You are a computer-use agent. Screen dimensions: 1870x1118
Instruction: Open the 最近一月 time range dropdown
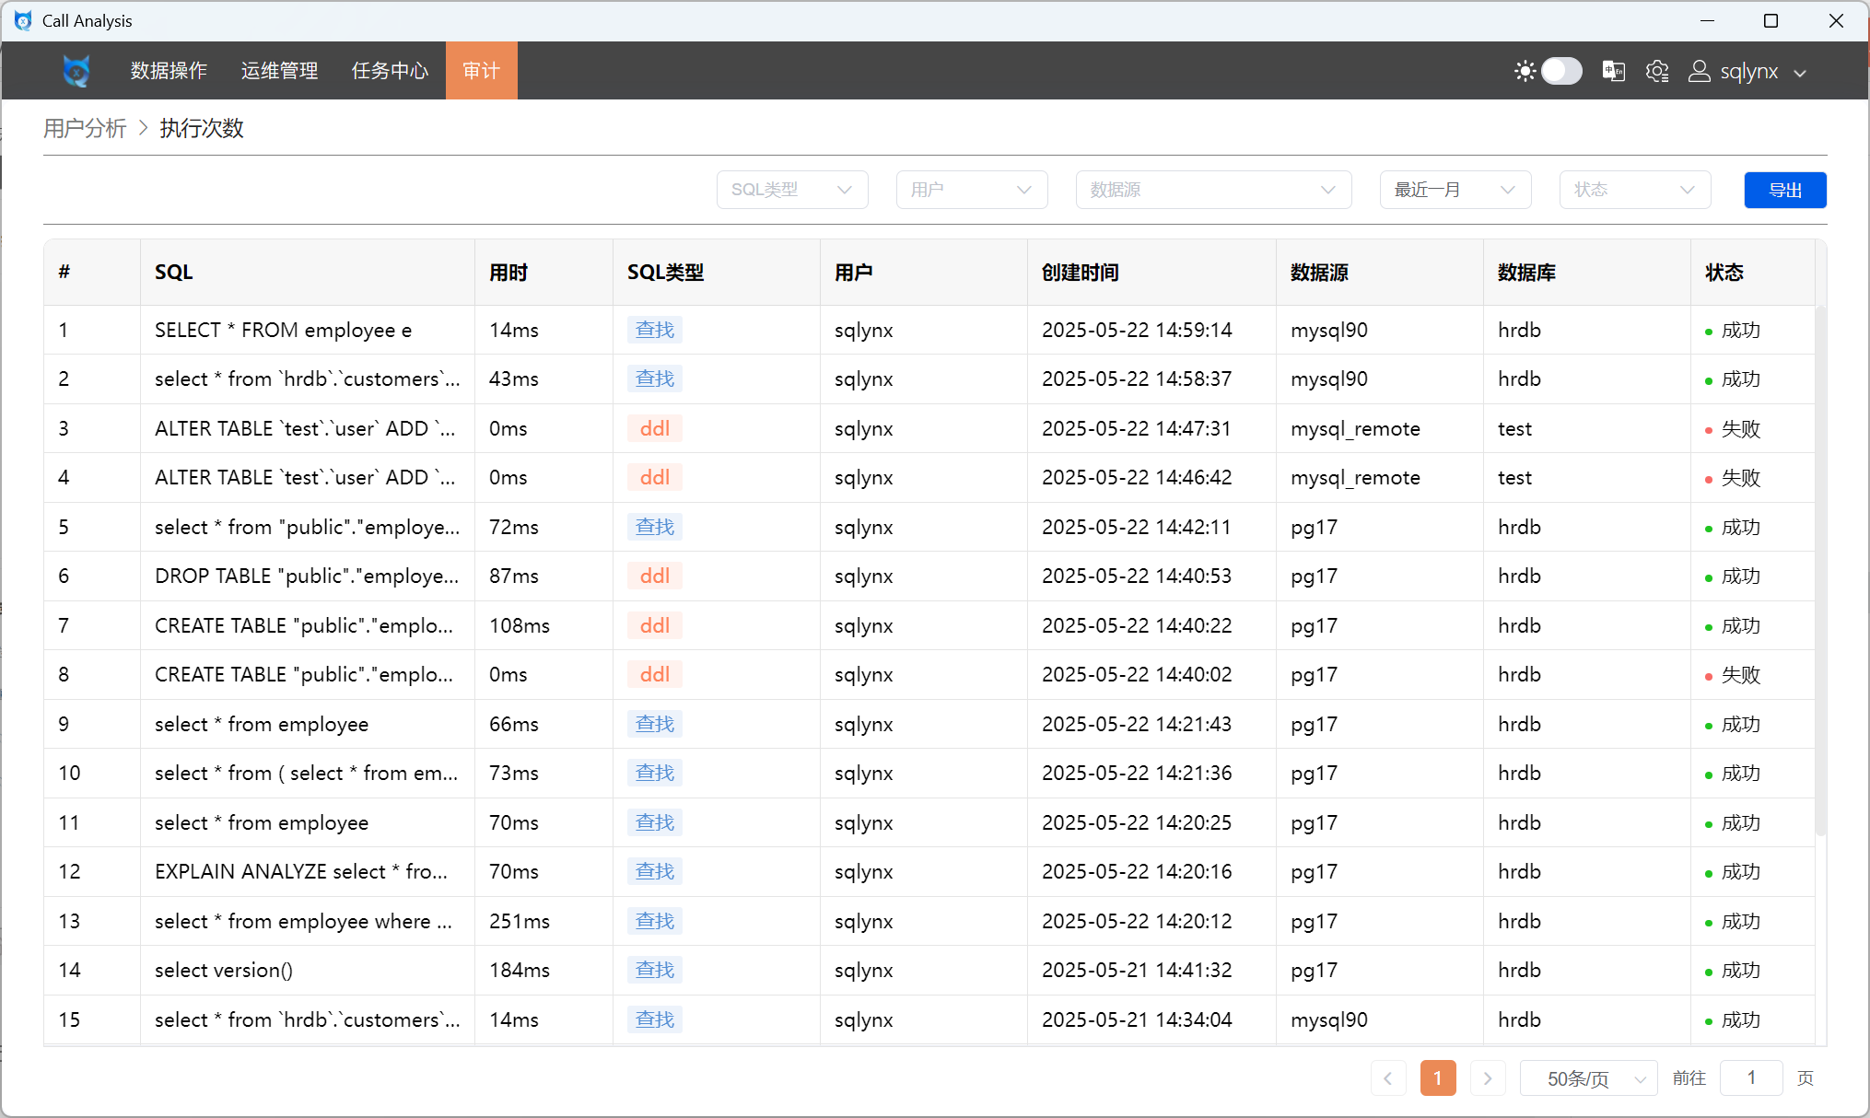point(1455,190)
